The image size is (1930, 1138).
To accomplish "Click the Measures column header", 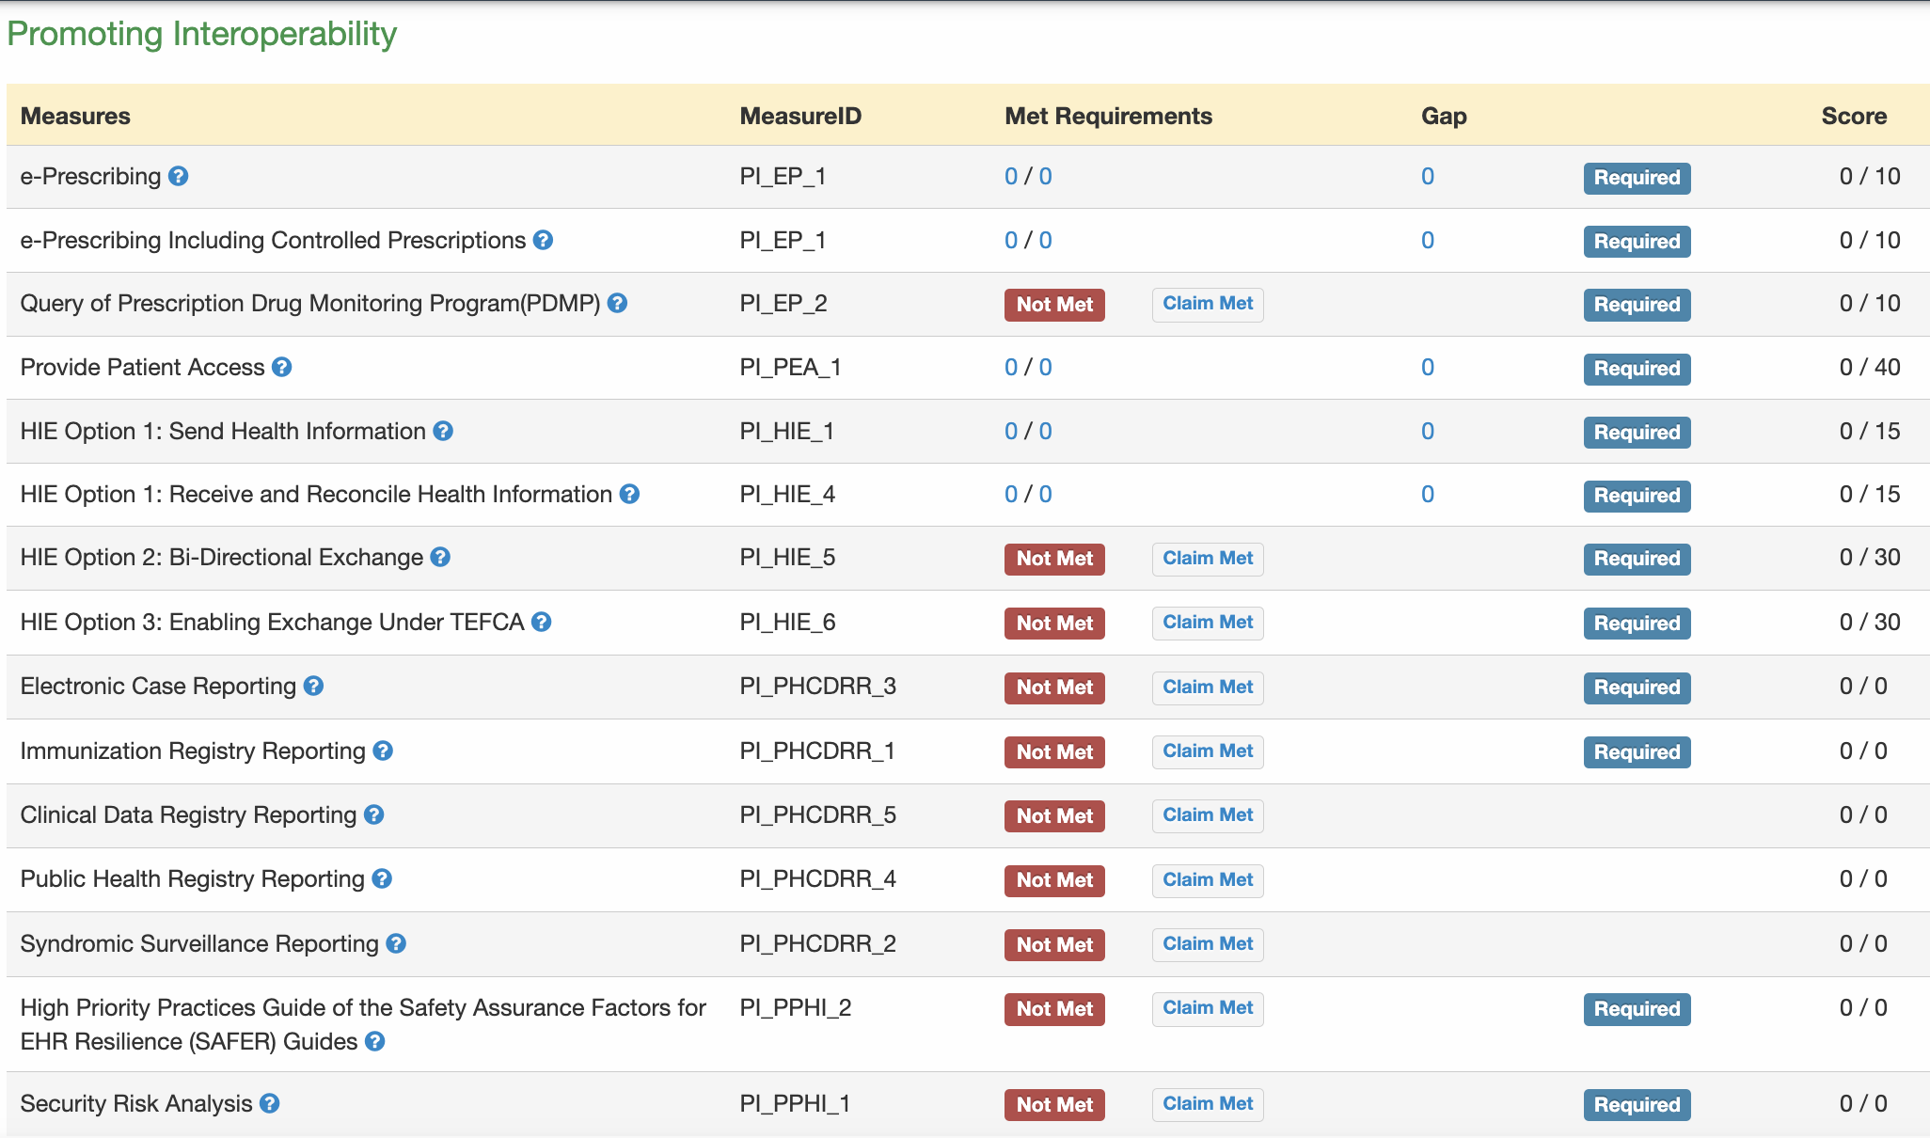I will [75, 116].
